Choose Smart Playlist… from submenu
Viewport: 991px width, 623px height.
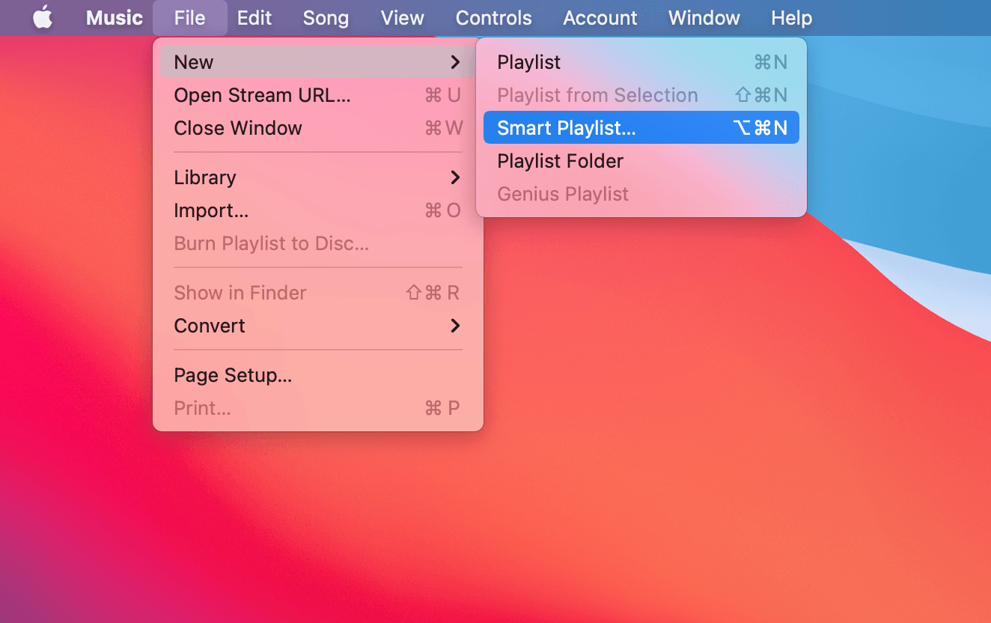point(641,128)
